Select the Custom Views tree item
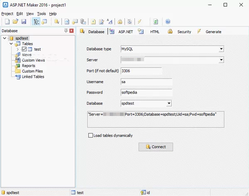 (x=33, y=60)
